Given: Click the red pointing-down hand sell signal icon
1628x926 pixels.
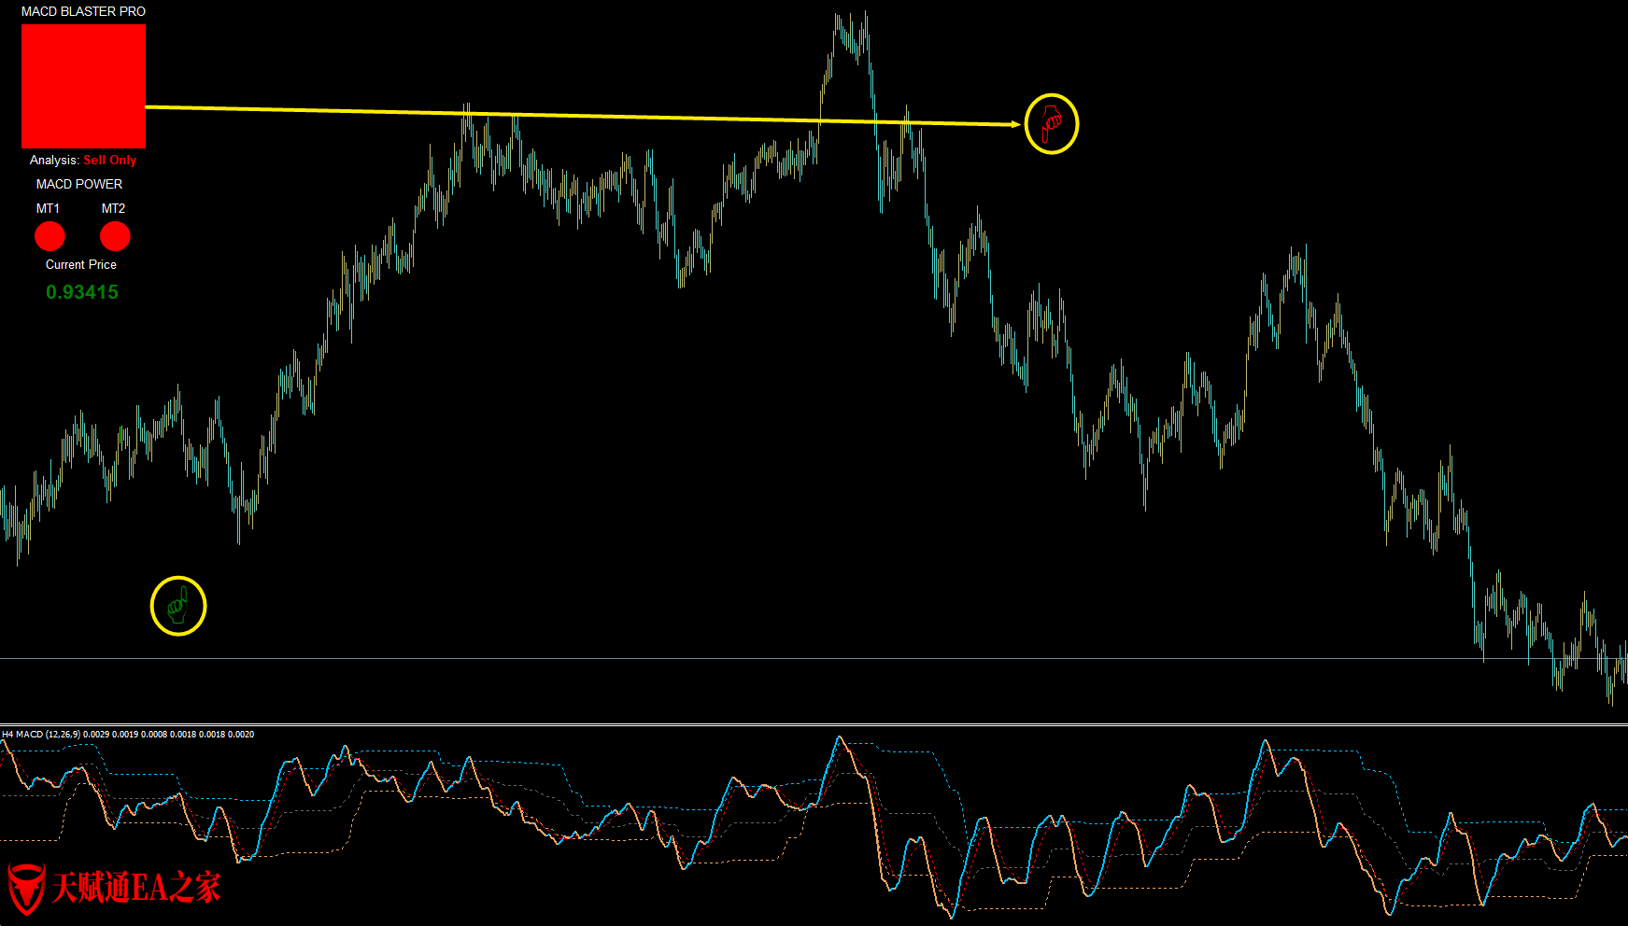Looking at the screenshot, I should 1052,123.
